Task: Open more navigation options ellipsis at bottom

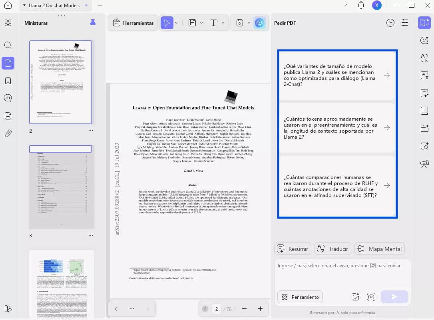Action: [x=132, y=309]
